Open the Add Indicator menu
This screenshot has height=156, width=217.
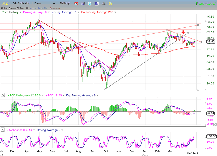pyautogui.click(x=22, y=4)
